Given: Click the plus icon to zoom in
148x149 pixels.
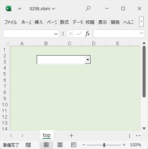Looking at the screenshot, I should point(124,145).
